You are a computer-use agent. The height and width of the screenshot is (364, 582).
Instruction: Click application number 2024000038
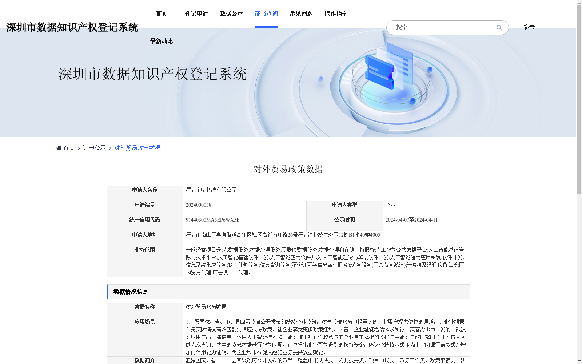[x=198, y=205]
